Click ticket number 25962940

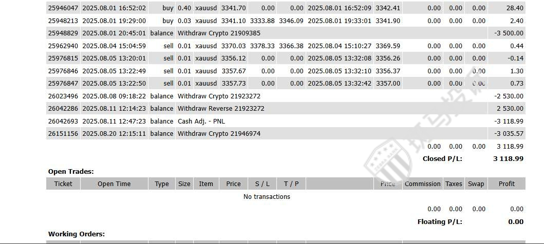tap(63, 46)
